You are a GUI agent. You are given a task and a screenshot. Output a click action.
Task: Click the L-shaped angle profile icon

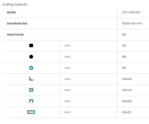tap(31, 79)
